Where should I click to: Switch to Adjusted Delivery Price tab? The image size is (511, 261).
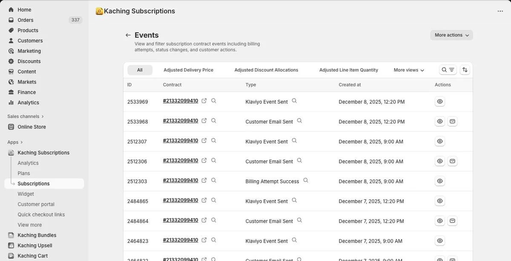[188, 70]
